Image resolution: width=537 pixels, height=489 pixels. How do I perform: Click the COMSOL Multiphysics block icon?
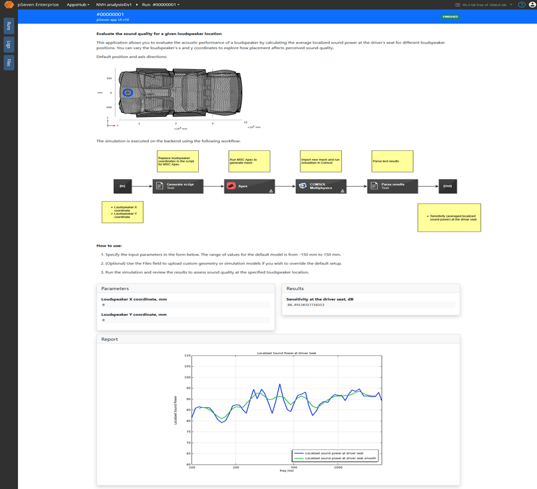302,186
